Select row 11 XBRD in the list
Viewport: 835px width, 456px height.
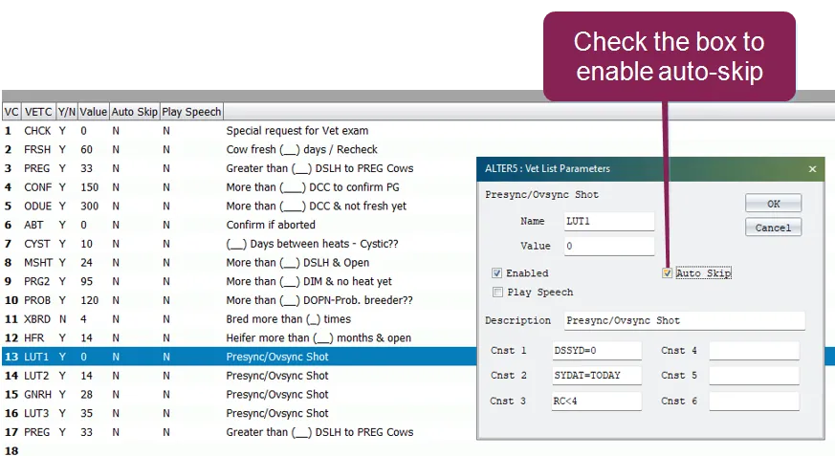click(238, 319)
